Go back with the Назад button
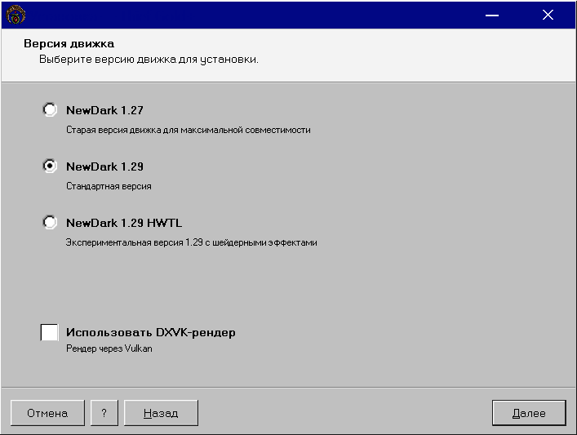The width and height of the screenshot is (577, 435). pyautogui.click(x=161, y=413)
